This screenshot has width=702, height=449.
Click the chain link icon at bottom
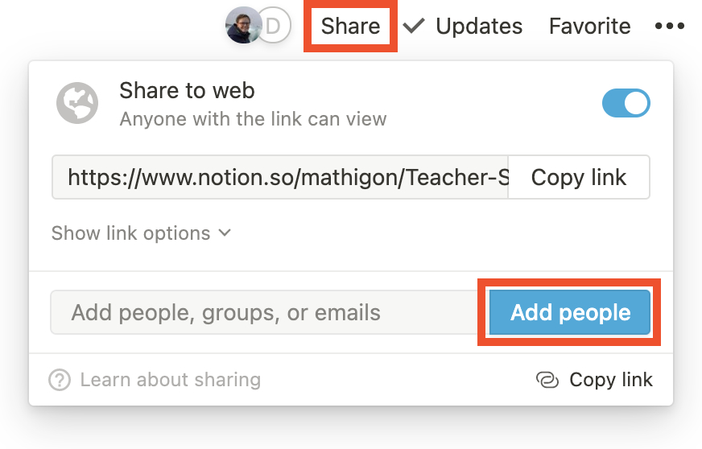(547, 380)
